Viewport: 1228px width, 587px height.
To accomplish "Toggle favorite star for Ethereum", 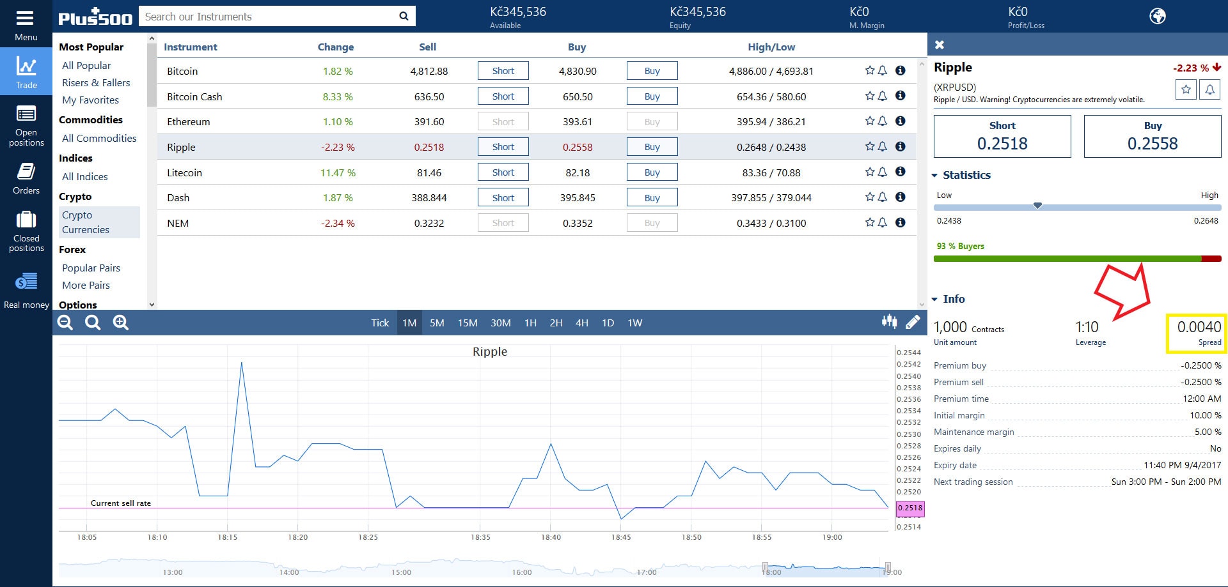I will [870, 121].
